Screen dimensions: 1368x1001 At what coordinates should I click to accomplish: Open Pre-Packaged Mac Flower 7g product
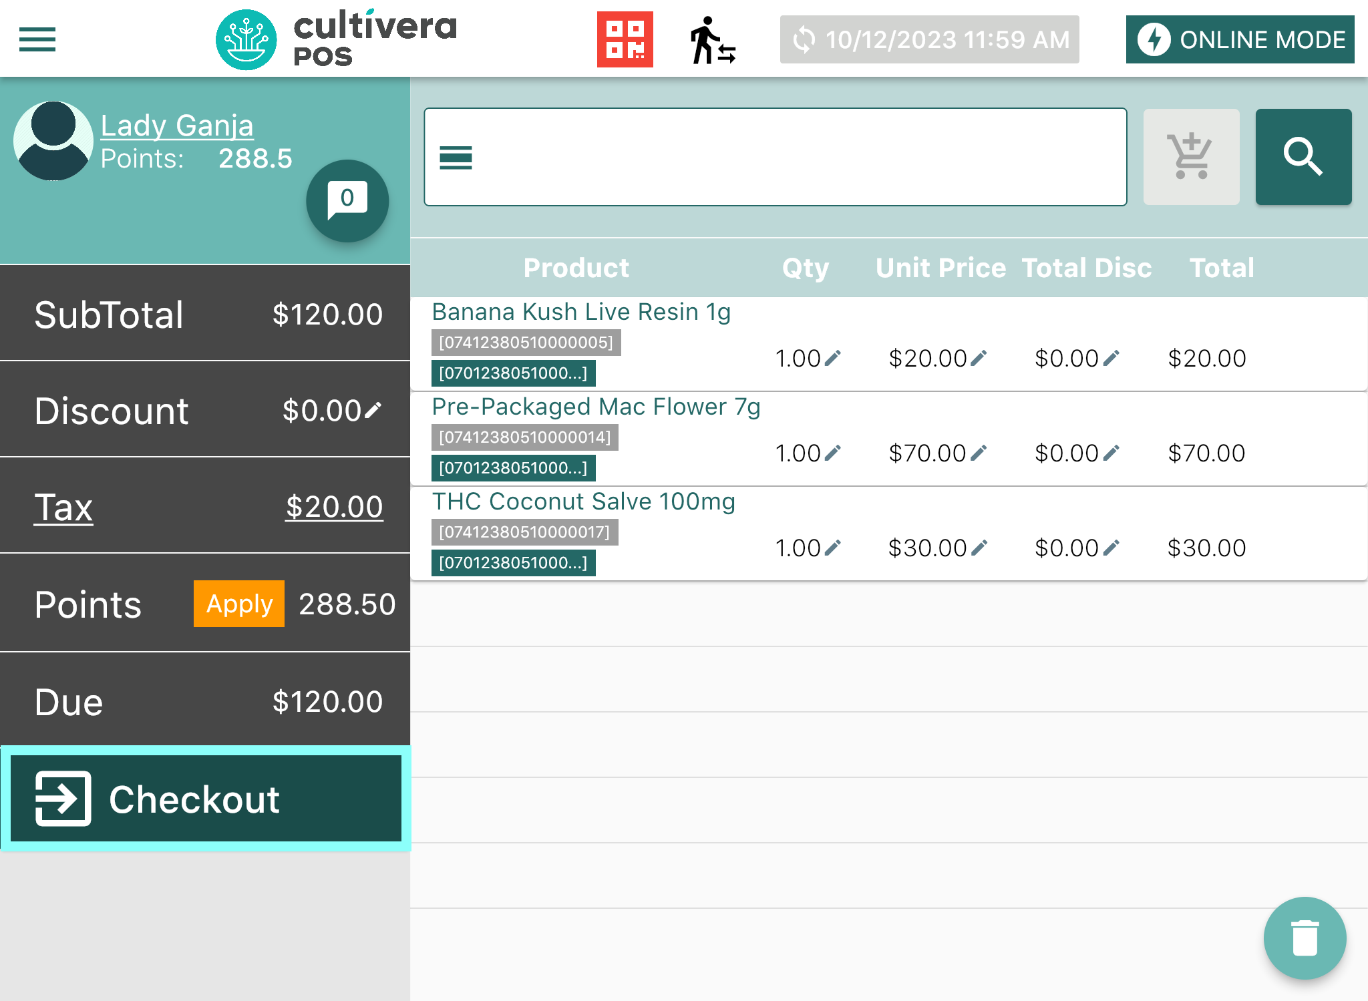pos(596,407)
